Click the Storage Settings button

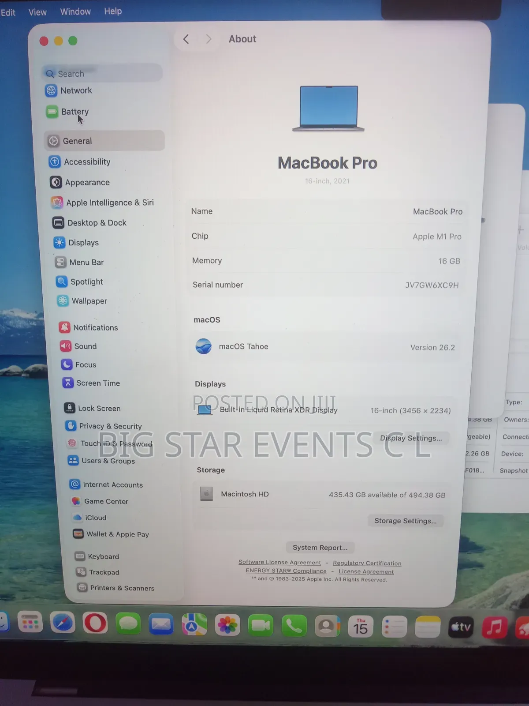(406, 521)
